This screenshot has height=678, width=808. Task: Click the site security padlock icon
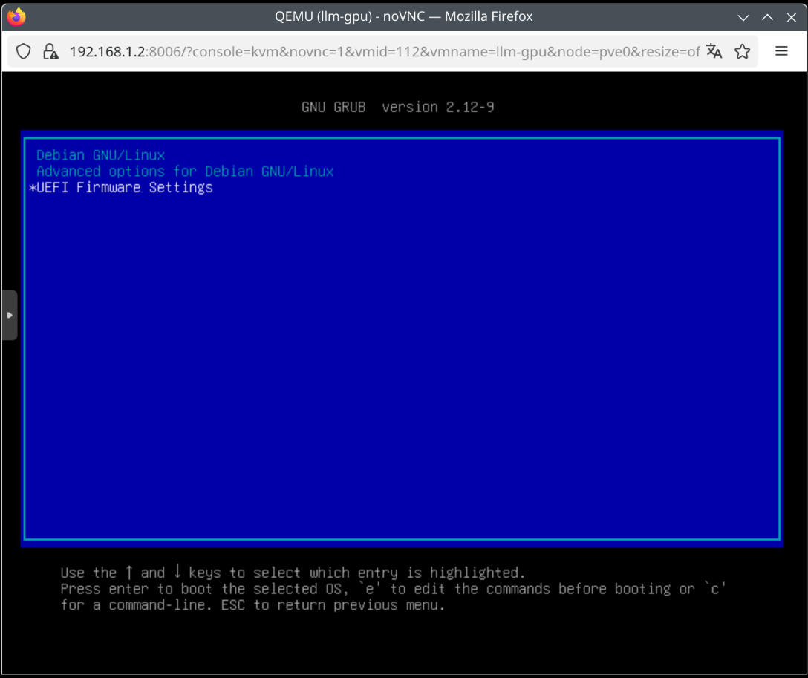pyautogui.click(x=50, y=51)
